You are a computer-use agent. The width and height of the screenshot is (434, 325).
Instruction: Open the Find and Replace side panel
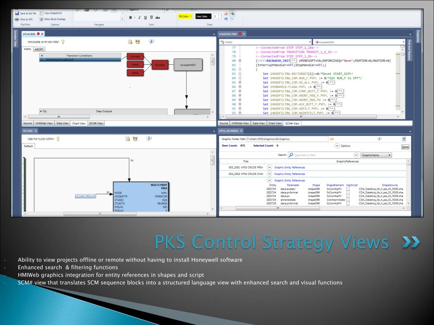point(409,50)
